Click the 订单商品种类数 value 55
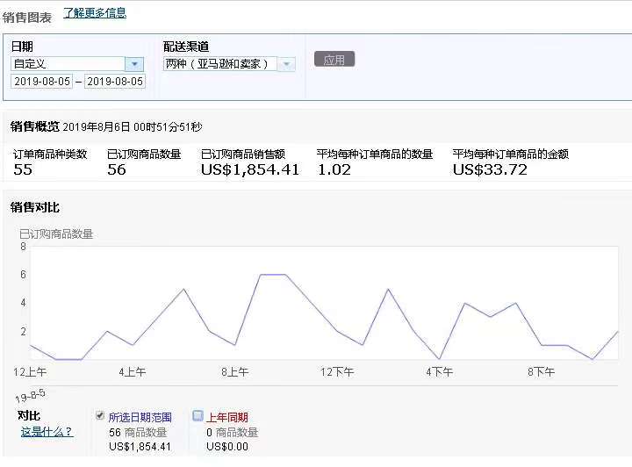The height and width of the screenshot is (467, 632). point(23,169)
